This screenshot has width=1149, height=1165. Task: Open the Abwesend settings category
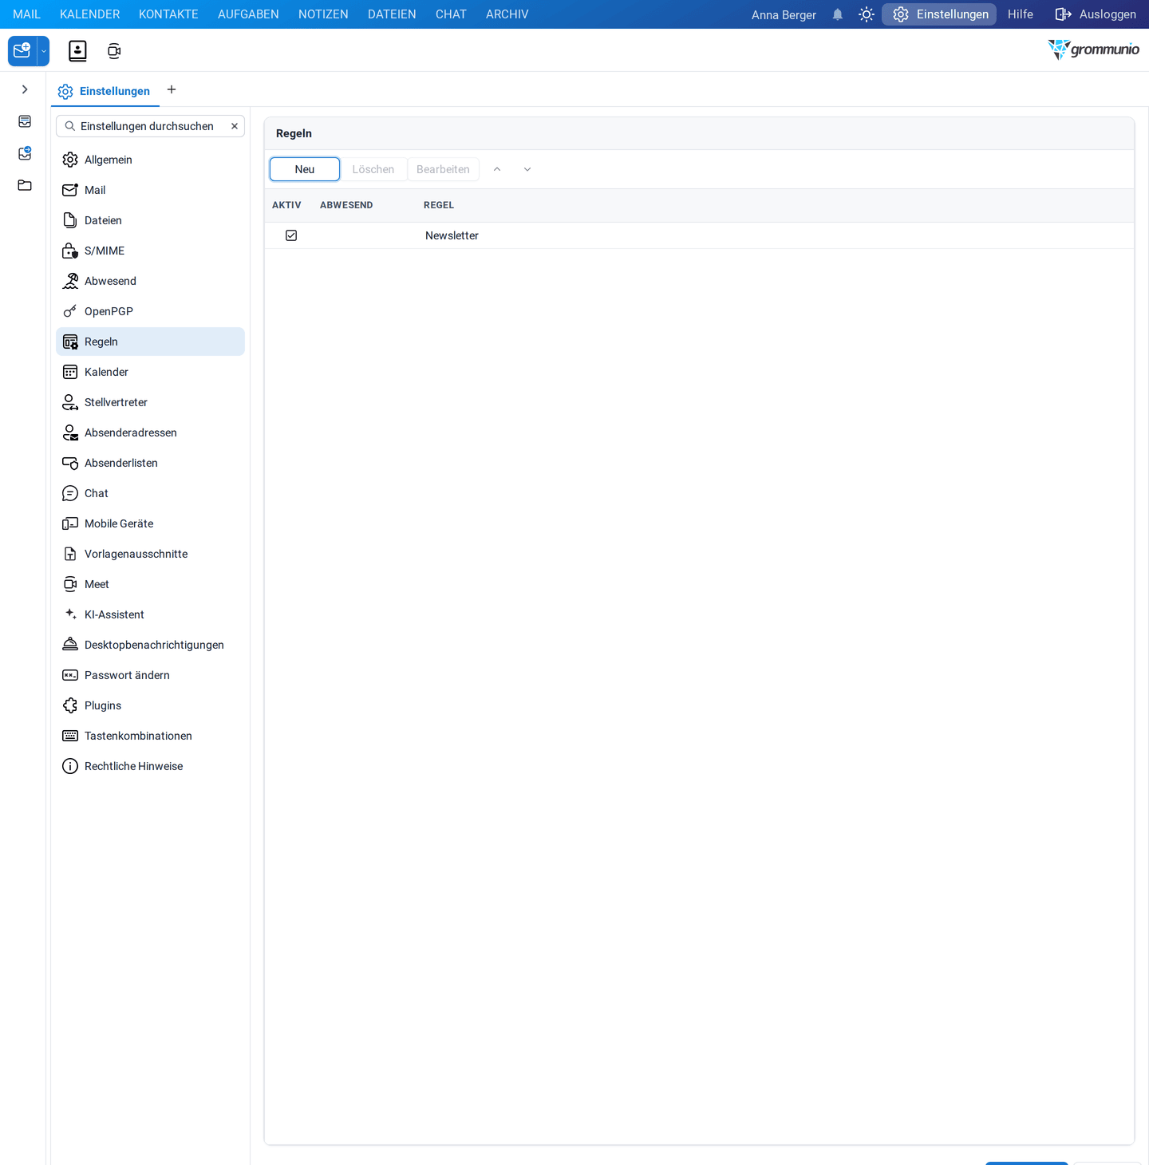click(x=150, y=281)
